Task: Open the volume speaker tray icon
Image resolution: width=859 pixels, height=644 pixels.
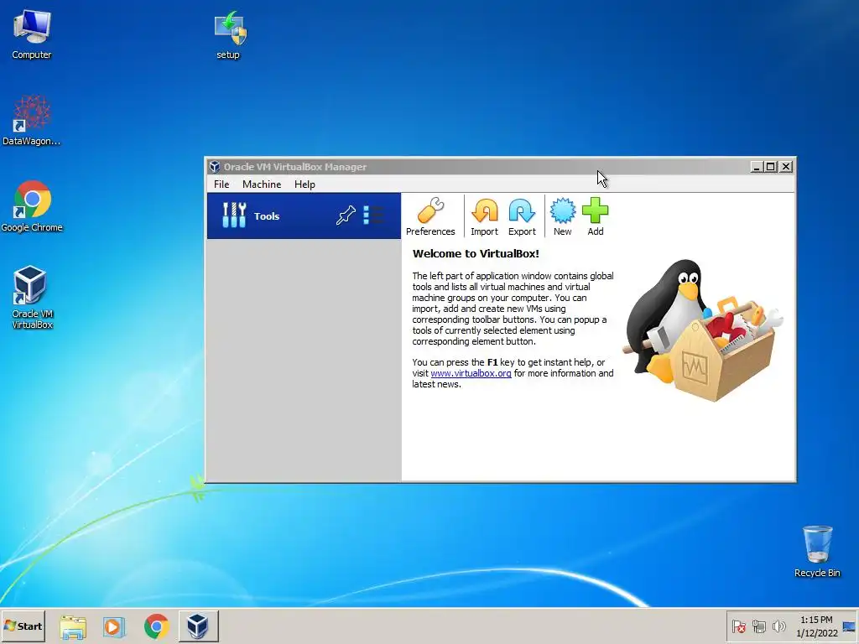Action: (x=778, y=626)
